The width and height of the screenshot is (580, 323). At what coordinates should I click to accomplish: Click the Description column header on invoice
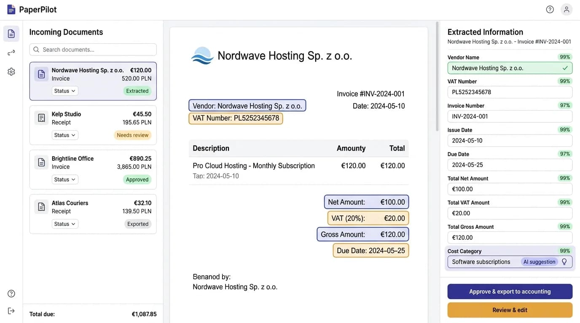tap(211, 148)
